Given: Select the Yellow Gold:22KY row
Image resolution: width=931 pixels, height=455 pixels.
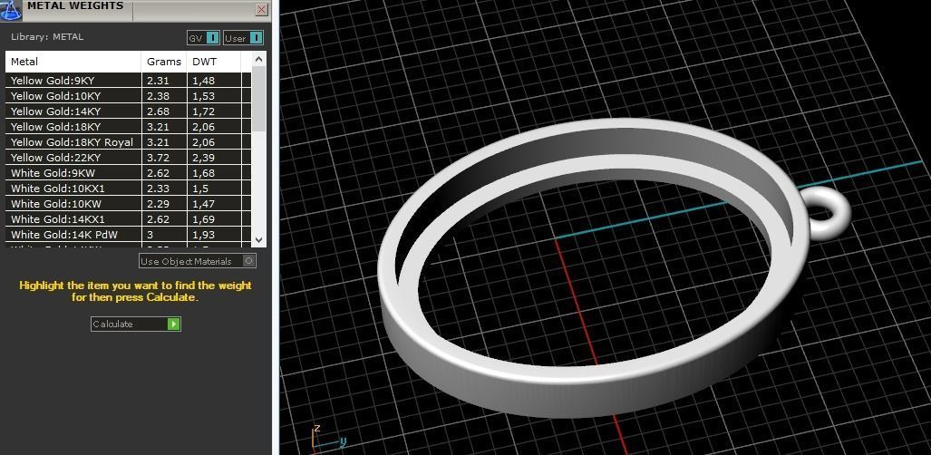Looking at the screenshot, I should click(x=128, y=158).
